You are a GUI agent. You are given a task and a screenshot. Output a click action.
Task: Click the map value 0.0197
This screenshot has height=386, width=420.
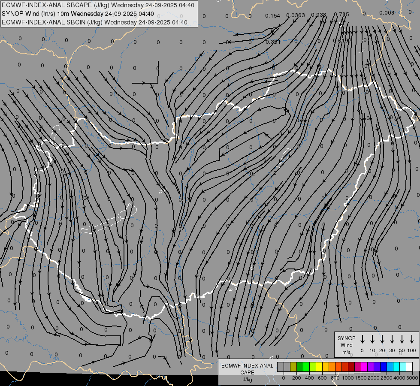pos(343,40)
